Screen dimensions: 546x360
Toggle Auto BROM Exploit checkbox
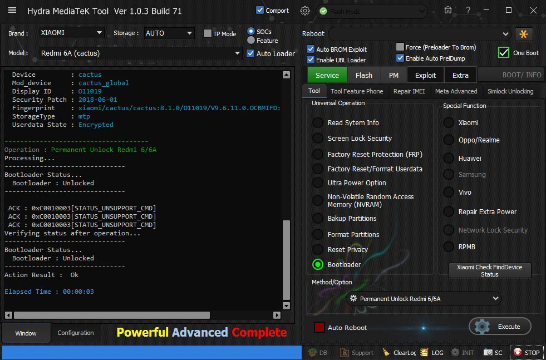click(x=311, y=49)
